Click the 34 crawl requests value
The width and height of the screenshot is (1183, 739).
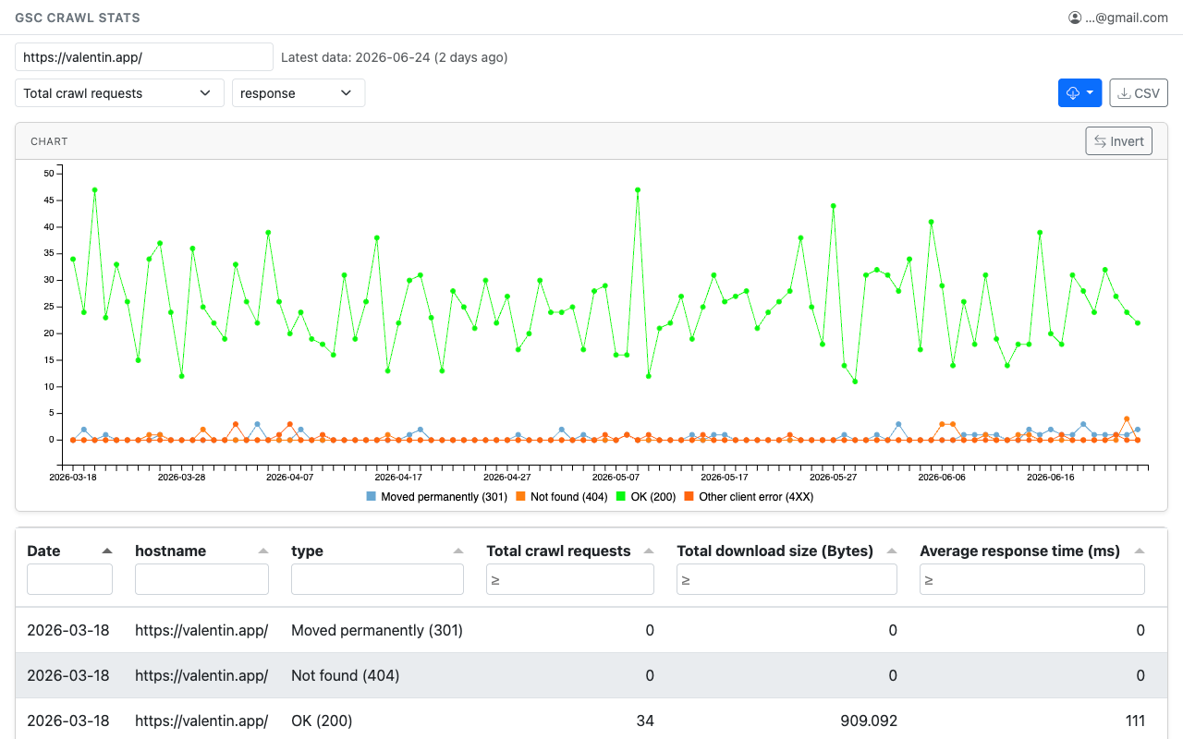click(645, 721)
